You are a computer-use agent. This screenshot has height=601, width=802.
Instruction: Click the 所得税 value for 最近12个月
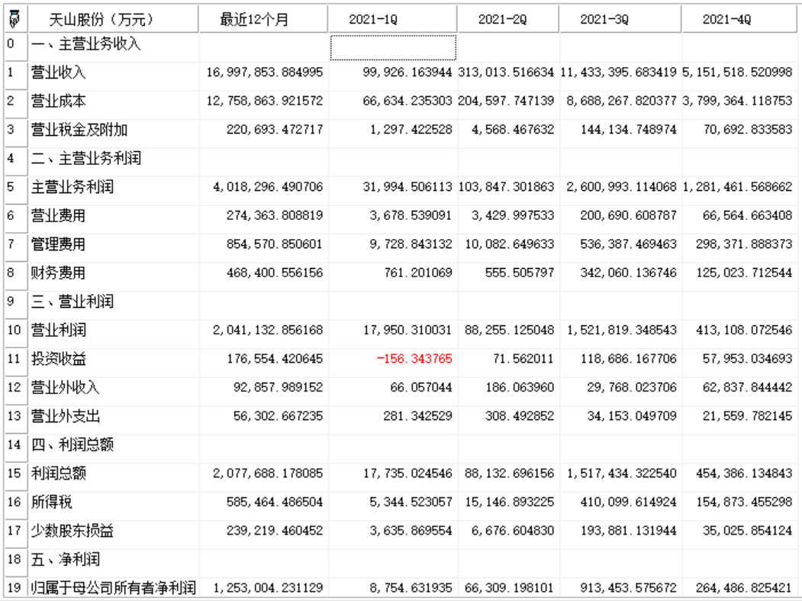267,502
